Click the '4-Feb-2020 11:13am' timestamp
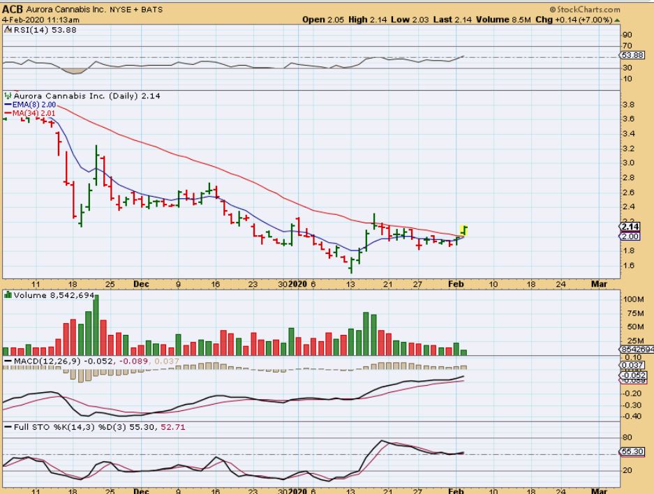The width and height of the screenshot is (654, 494). tap(40, 20)
